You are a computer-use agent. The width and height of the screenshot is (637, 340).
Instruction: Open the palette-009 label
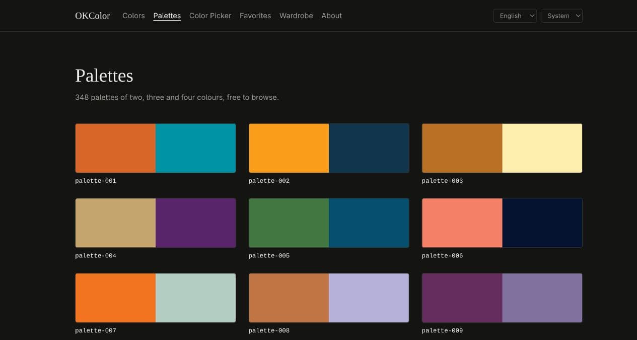coord(443,331)
